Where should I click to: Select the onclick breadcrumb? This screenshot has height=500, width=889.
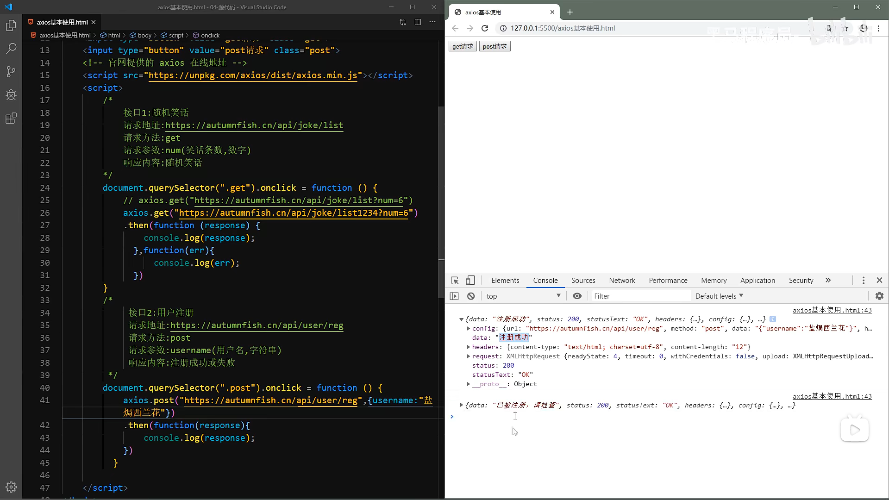[207, 35]
